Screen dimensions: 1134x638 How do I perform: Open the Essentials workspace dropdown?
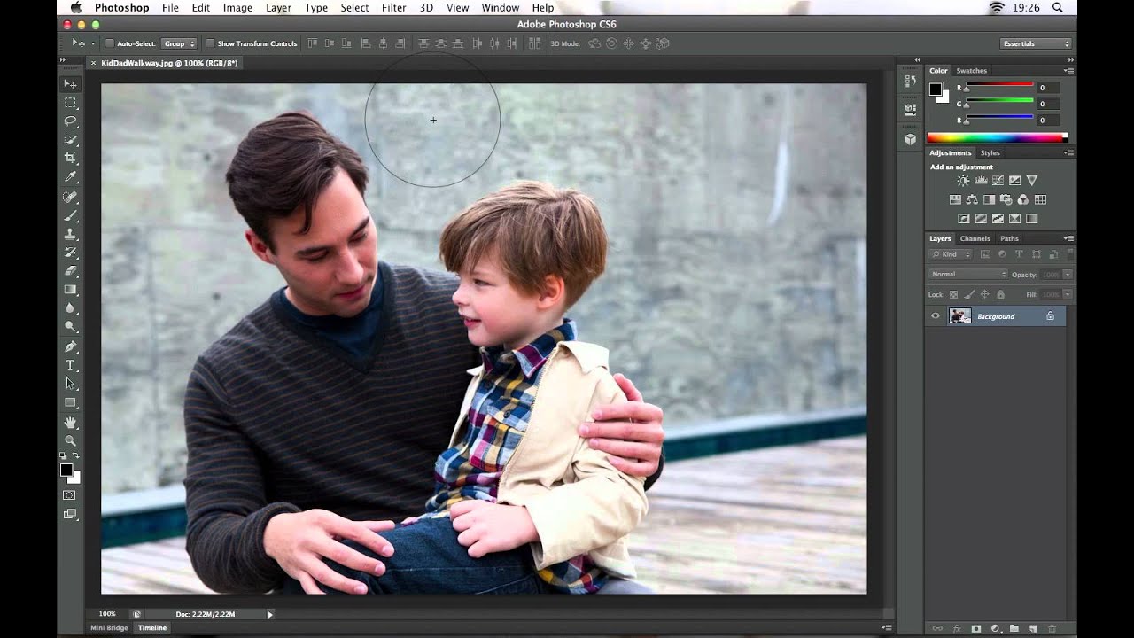click(x=1036, y=43)
